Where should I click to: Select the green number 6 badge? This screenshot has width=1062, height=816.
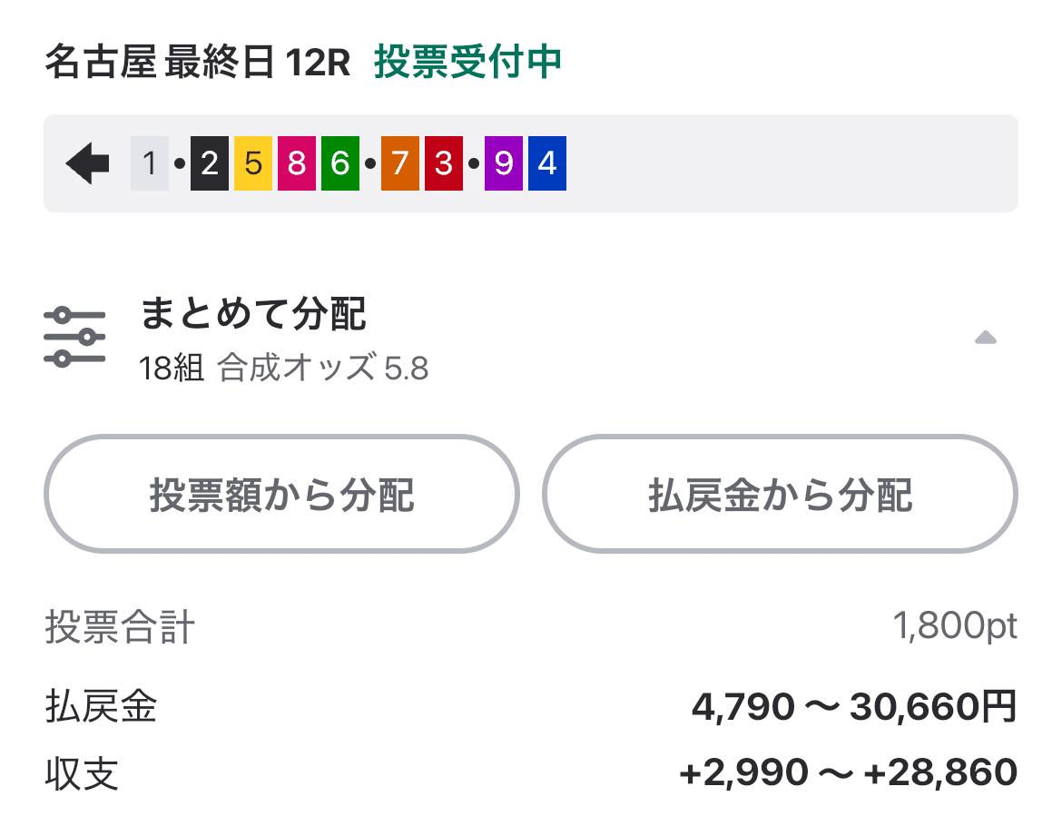(x=340, y=163)
